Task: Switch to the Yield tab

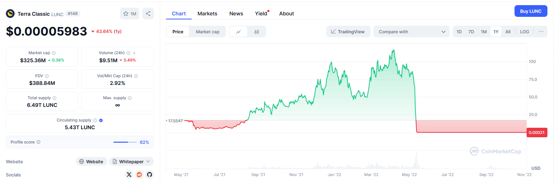Action: (261, 14)
